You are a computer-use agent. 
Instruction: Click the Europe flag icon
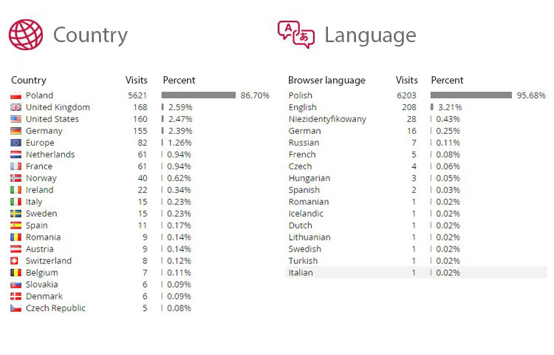point(16,143)
